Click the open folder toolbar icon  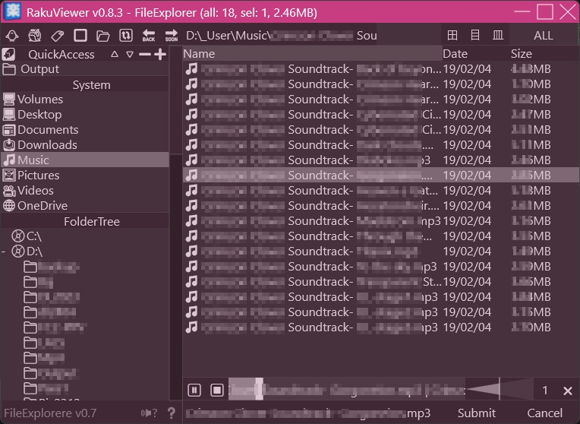102,36
